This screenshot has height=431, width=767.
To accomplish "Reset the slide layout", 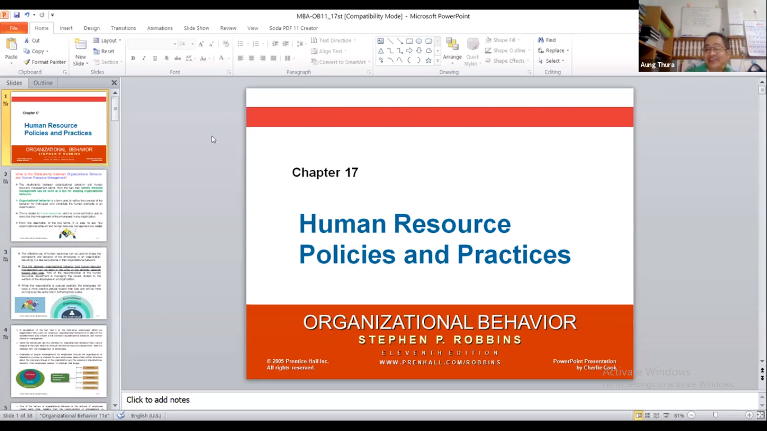I will (x=103, y=51).
